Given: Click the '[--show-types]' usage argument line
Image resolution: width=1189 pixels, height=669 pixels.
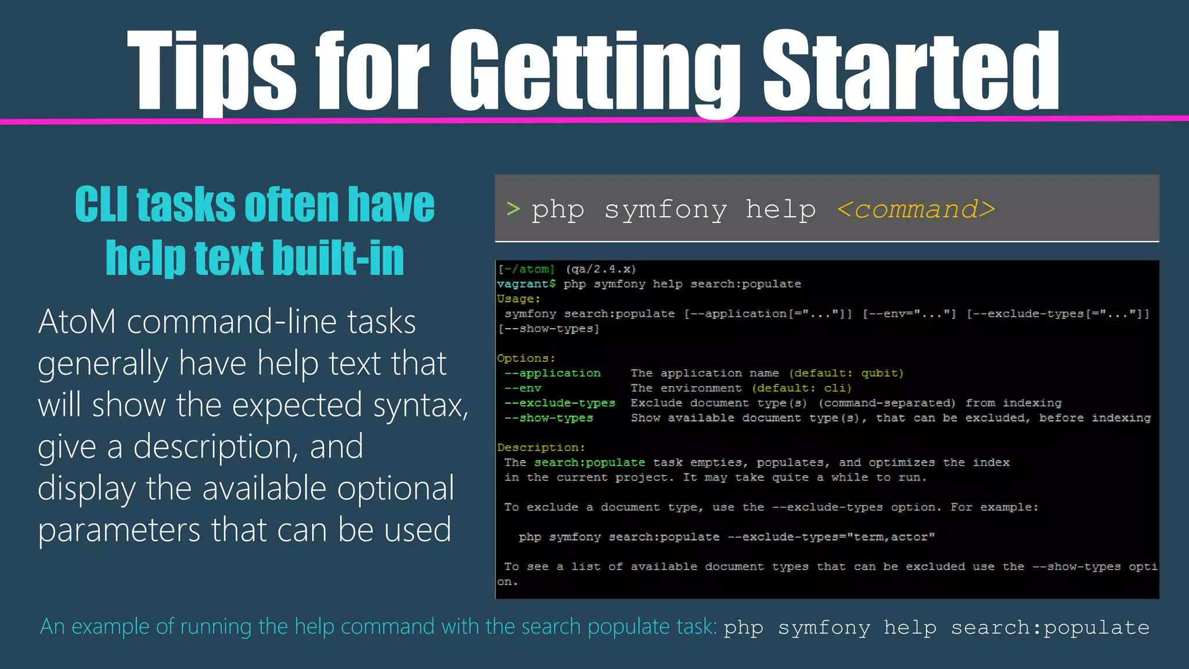Looking at the screenshot, I should pyautogui.click(x=549, y=329).
